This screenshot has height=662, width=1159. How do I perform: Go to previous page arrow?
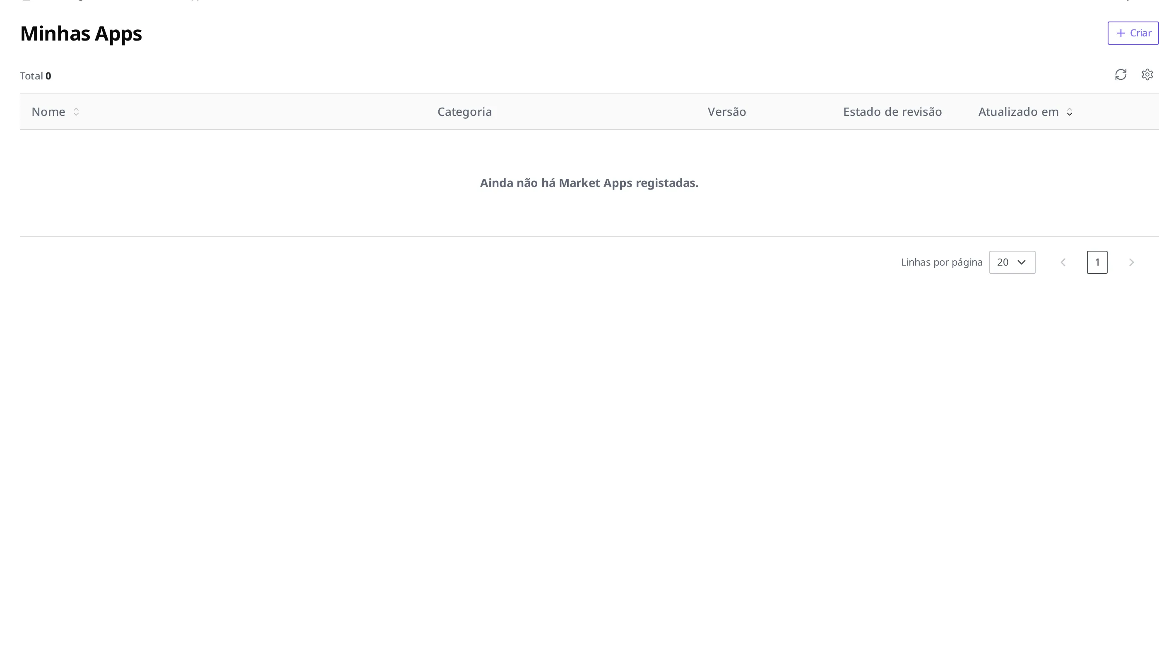click(x=1063, y=262)
